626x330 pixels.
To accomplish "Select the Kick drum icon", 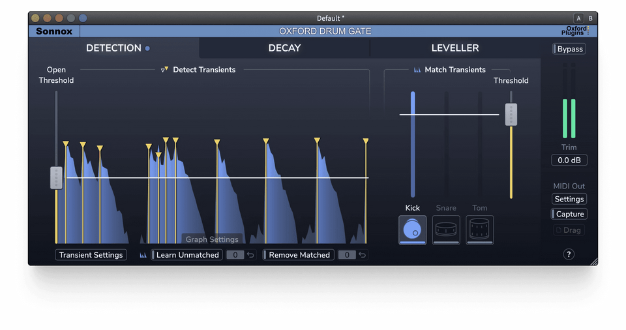I will (x=412, y=230).
